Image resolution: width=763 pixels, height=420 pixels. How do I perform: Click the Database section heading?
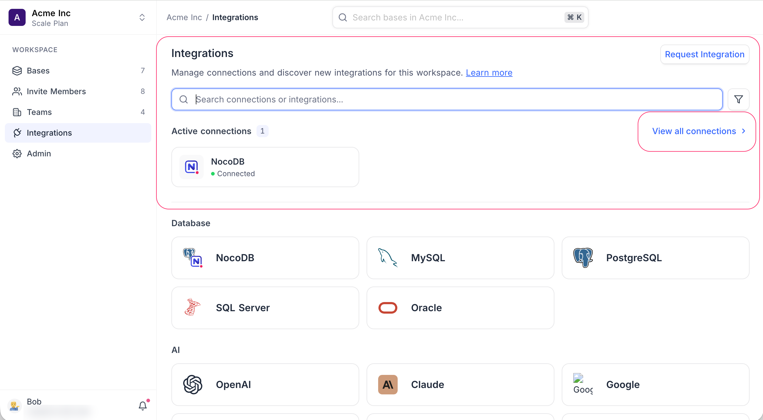(x=191, y=223)
